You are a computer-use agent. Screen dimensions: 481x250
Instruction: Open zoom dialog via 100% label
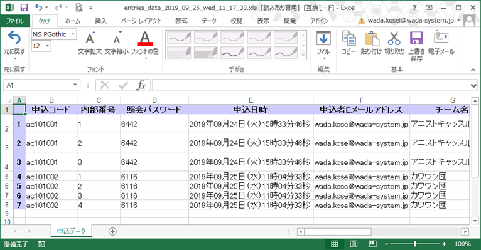(x=462, y=244)
